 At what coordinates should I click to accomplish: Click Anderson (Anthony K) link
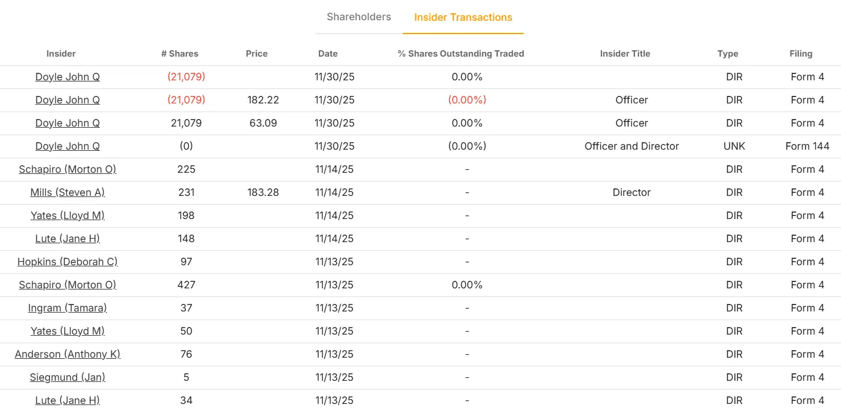pyautogui.click(x=67, y=354)
